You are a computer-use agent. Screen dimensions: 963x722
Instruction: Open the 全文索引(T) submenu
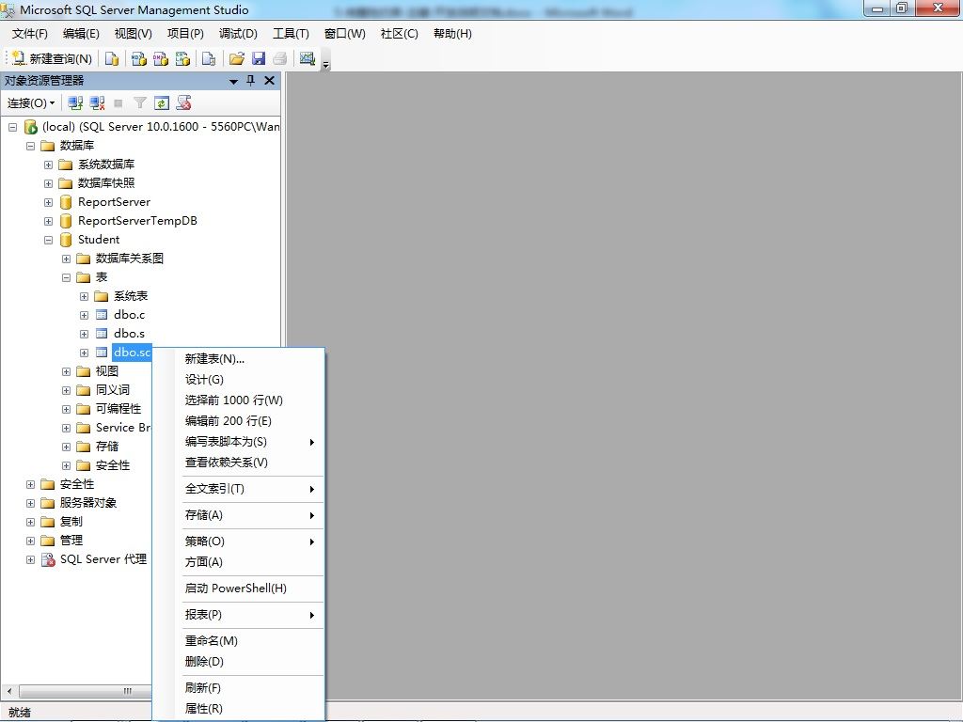(x=238, y=489)
